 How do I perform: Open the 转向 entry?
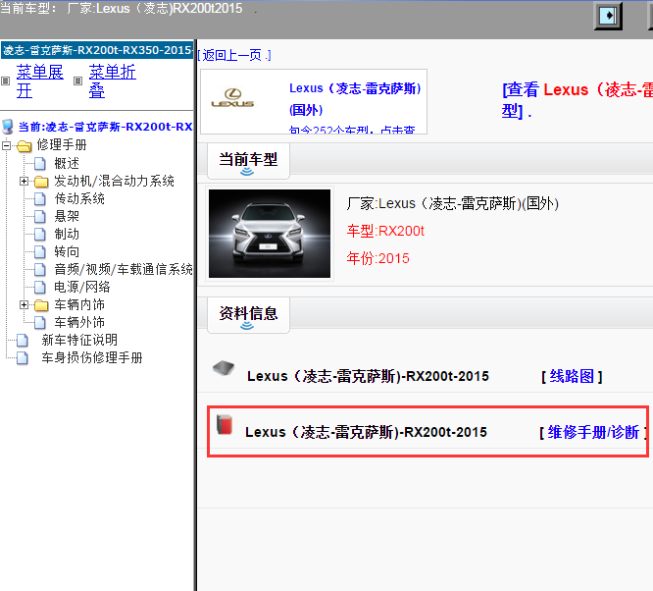pos(67,251)
